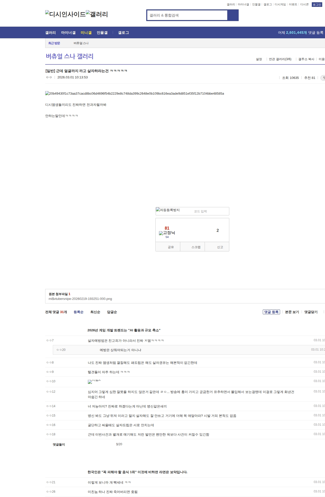Screen dimensions: 325x497
Task: Click the comment author ○○21
Action: coord(51,482)
